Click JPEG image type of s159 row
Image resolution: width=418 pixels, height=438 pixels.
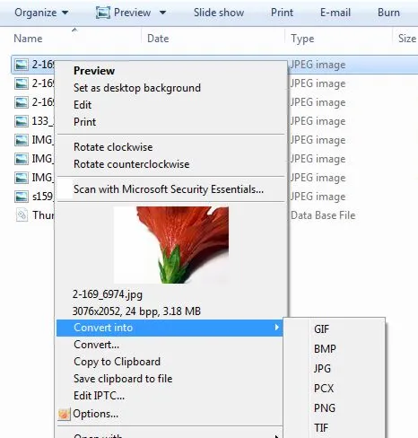318,197
